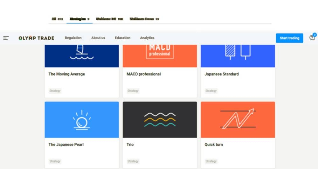Click the Quick turn title
Screen dimensions: 318x169
coord(214,145)
